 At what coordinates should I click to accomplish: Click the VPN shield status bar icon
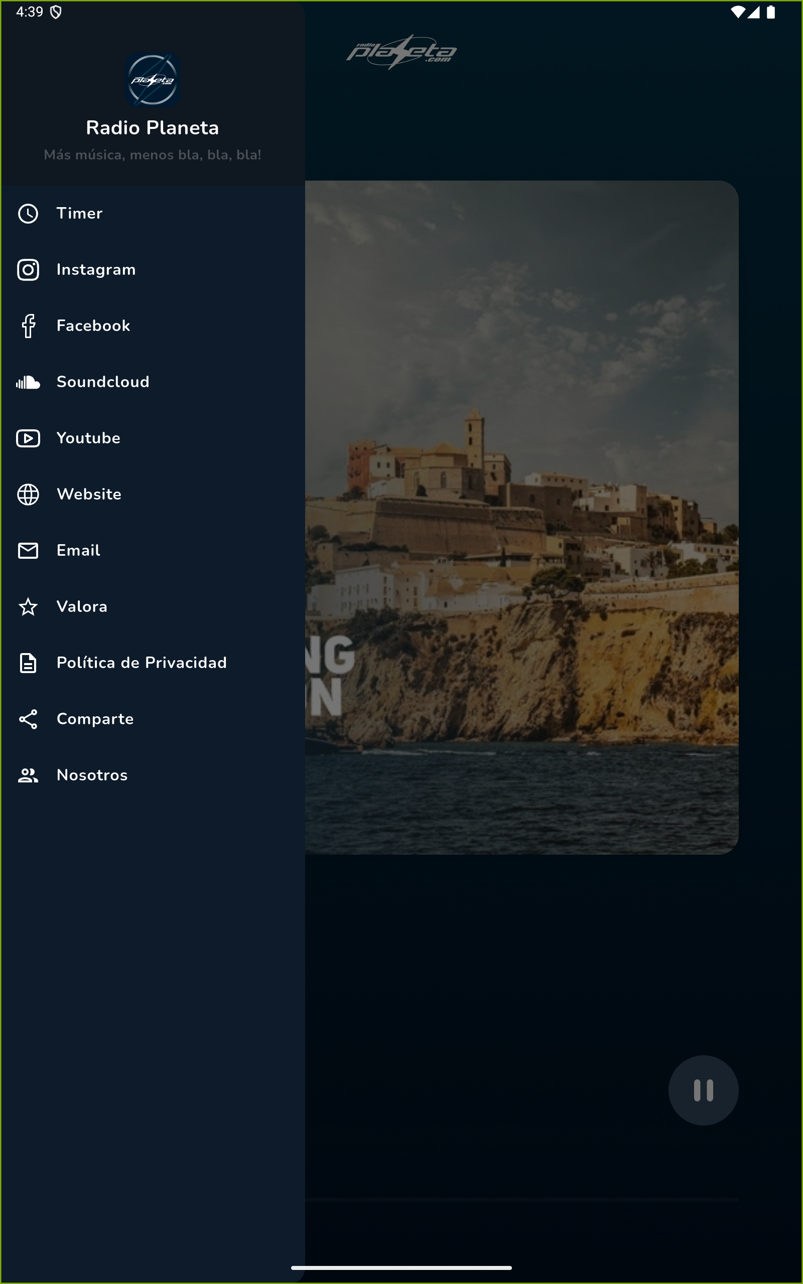point(56,12)
